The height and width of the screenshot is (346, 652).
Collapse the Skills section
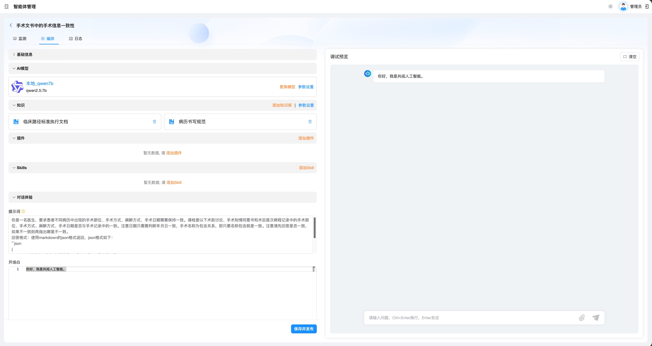14,168
